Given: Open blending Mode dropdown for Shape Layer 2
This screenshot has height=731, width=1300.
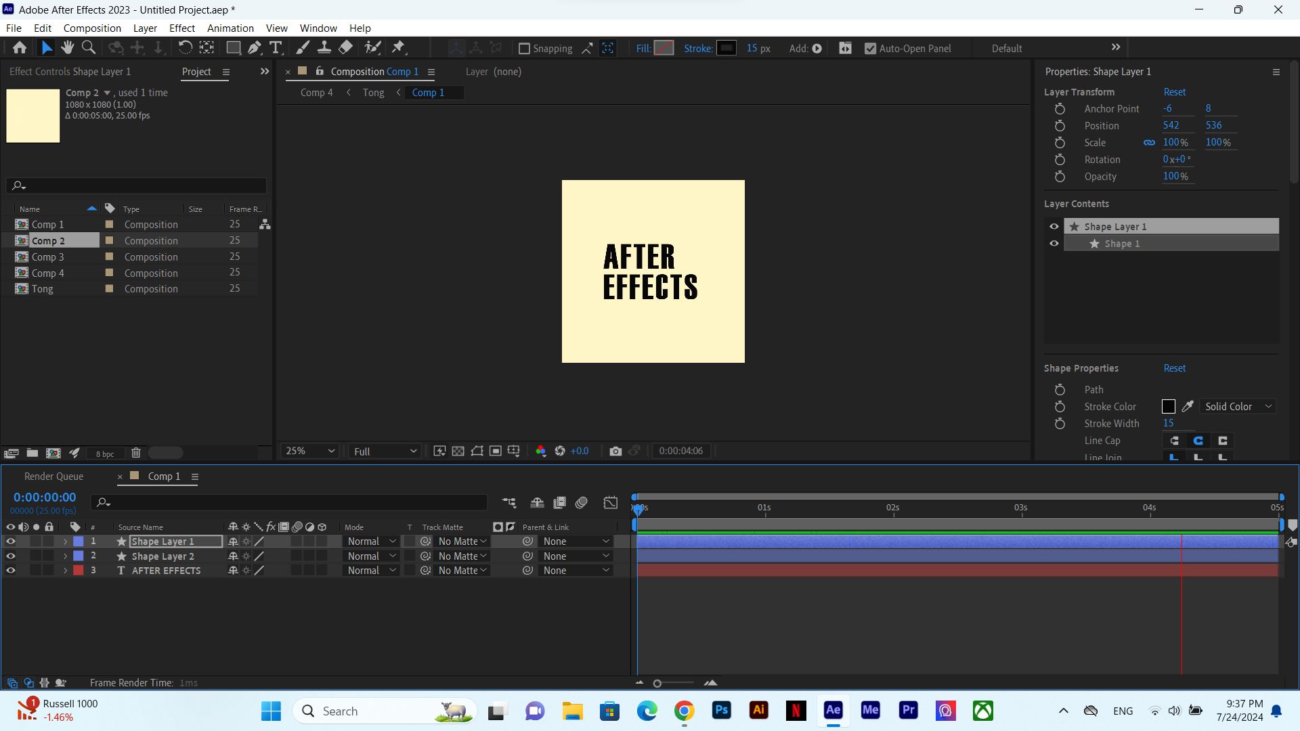Looking at the screenshot, I should point(371,556).
